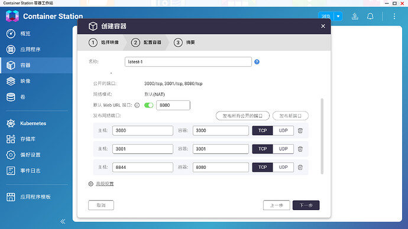Click 发布新端口 button
The height and width of the screenshot is (229, 408).
[290, 116]
